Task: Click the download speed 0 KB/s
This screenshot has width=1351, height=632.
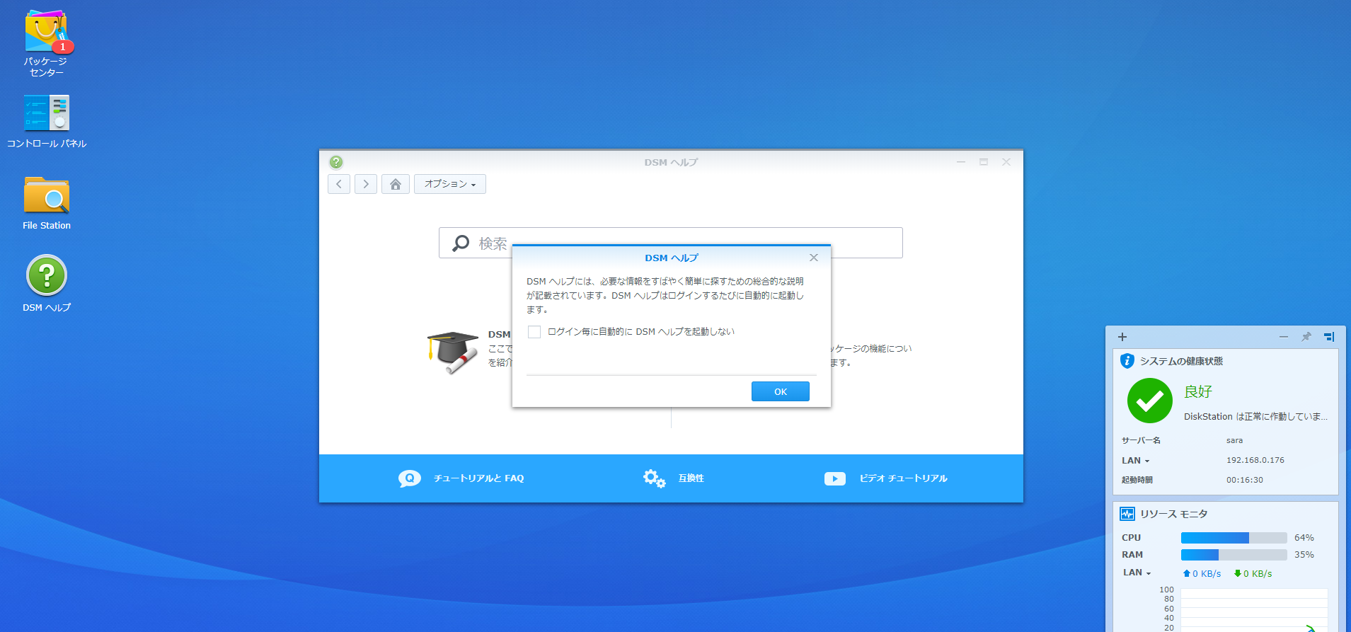Action: pos(1253,573)
